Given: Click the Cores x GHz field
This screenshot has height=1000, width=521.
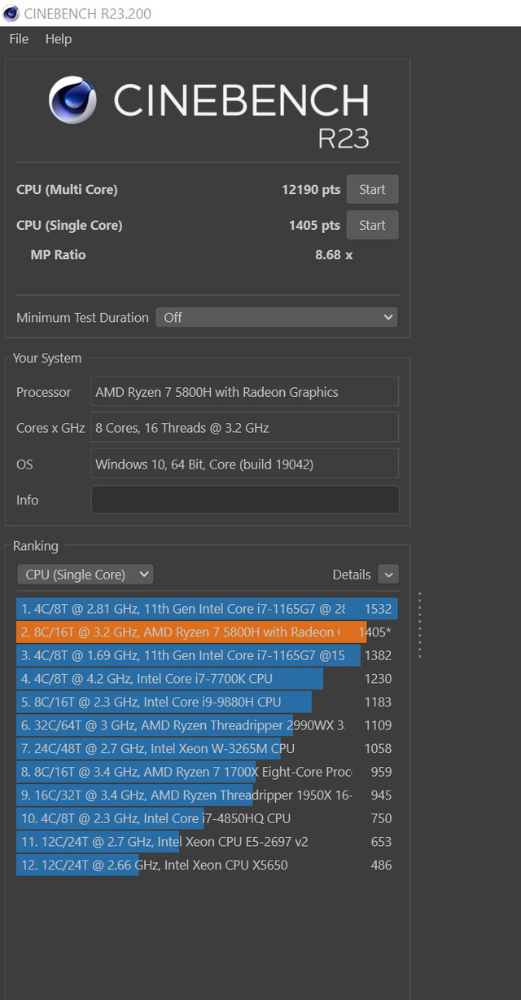Looking at the screenshot, I should tap(245, 428).
